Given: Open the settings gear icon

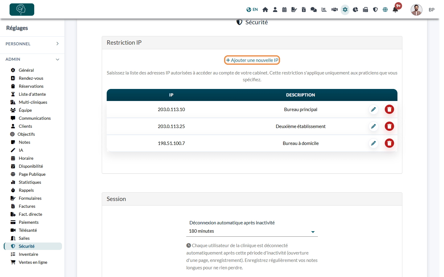Looking at the screenshot, I should coord(345,10).
